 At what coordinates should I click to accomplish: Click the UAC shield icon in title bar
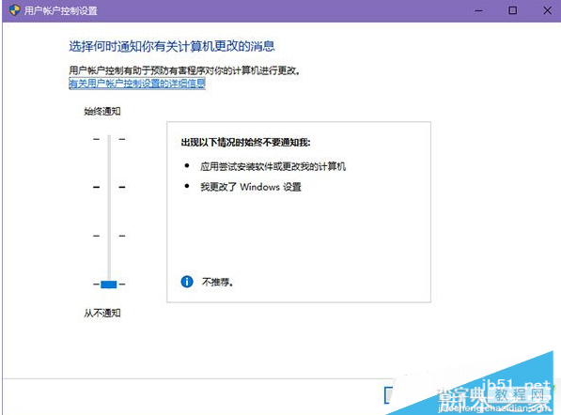point(14,10)
